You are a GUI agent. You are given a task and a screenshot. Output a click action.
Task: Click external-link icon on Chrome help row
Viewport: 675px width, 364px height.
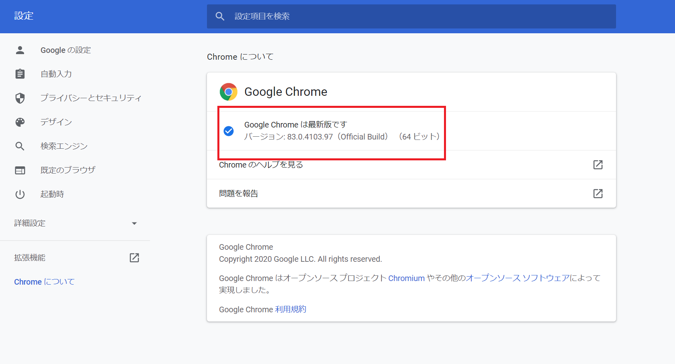tap(598, 165)
